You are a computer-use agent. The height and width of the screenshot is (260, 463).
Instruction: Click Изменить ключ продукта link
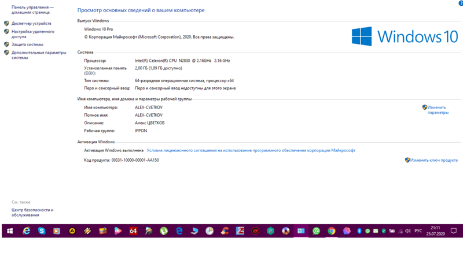click(433, 160)
